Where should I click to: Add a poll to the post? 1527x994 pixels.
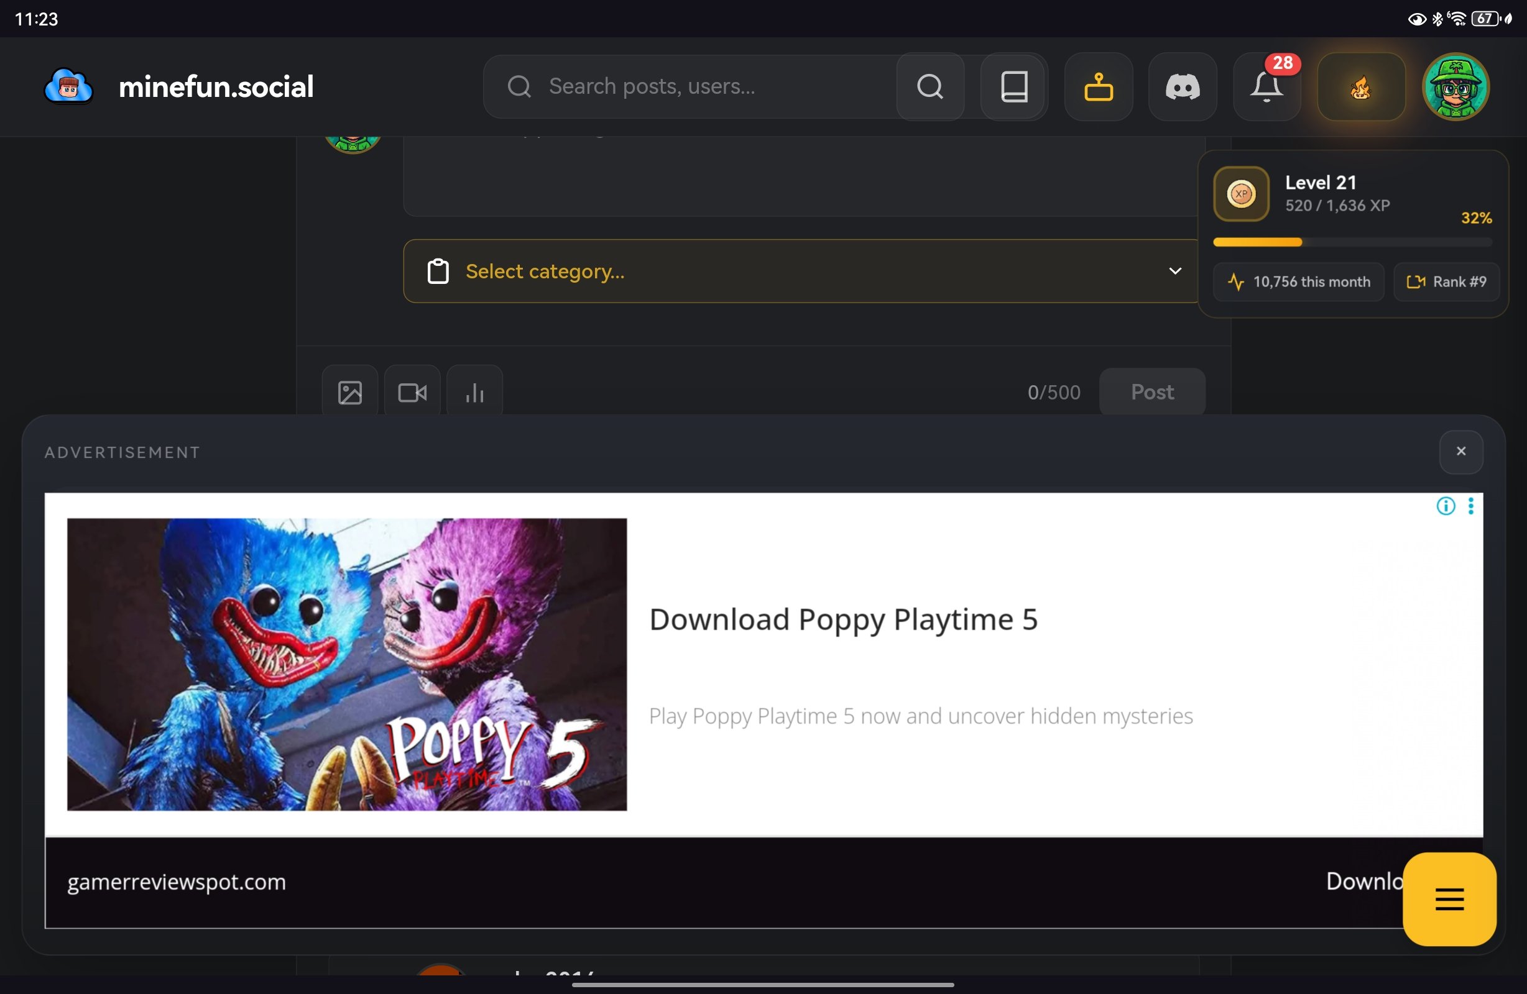[x=474, y=392]
